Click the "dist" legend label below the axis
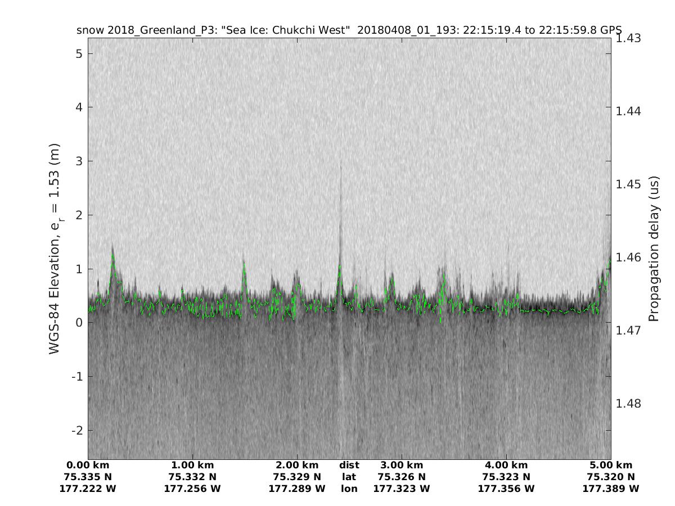This screenshot has height=506, width=675. pyautogui.click(x=349, y=465)
